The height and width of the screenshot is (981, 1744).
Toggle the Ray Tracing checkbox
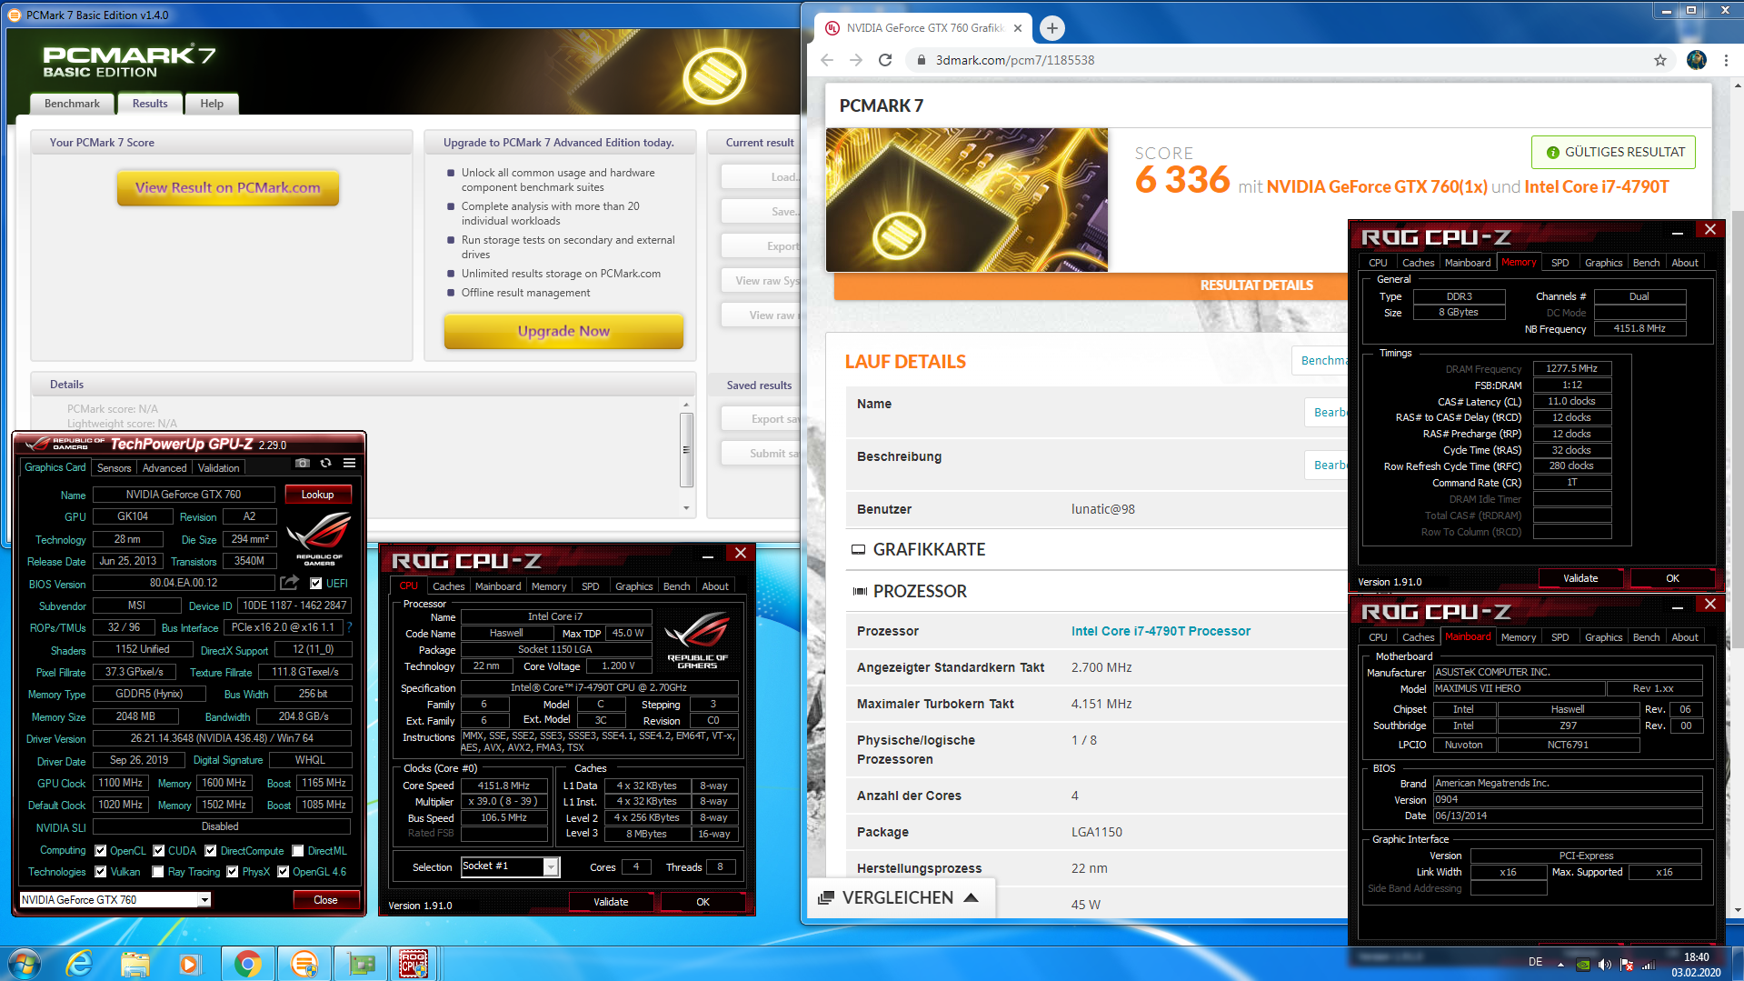pyautogui.click(x=159, y=872)
